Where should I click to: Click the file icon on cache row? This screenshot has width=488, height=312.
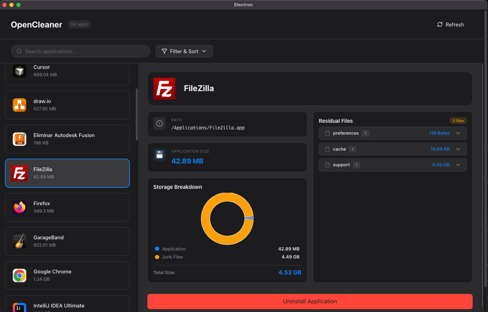[327, 149]
